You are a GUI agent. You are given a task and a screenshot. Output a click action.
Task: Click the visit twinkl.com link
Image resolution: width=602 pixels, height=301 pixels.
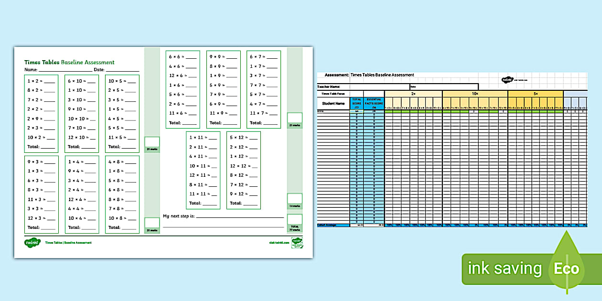click(279, 242)
